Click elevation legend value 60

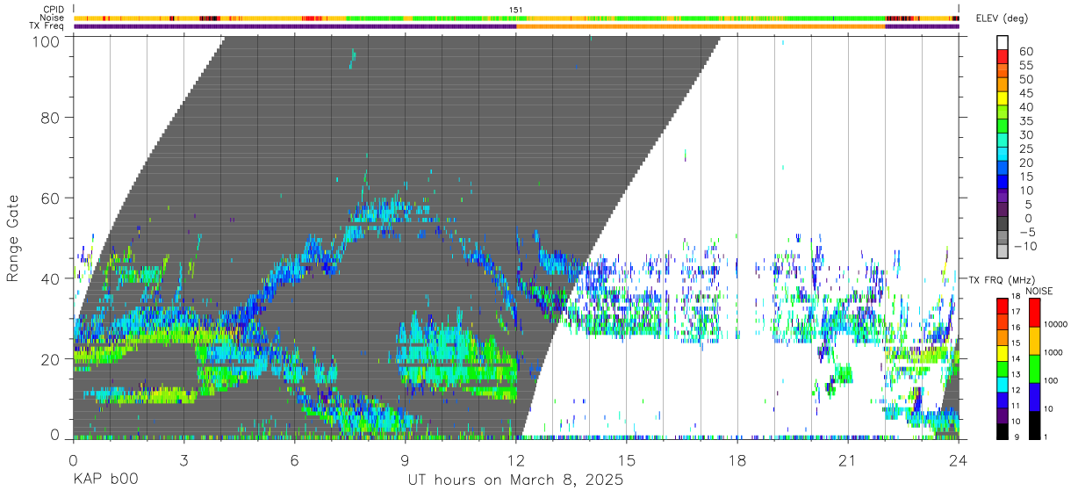tap(1026, 51)
